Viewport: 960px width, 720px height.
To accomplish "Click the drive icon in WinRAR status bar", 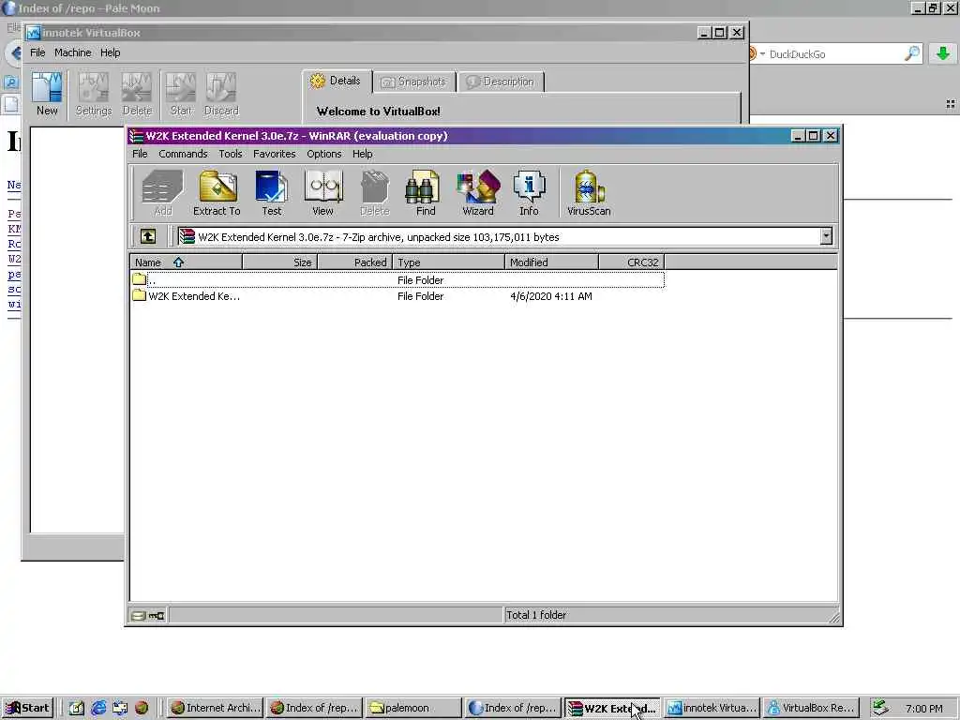I will 139,615.
